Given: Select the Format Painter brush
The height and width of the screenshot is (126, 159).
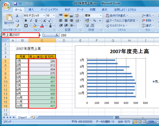Looking at the screenshot, I should (17, 25).
